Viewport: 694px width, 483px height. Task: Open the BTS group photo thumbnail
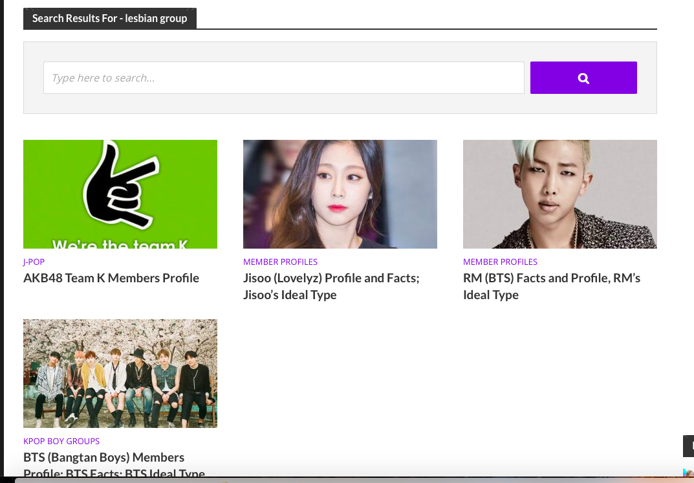(120, 374)
